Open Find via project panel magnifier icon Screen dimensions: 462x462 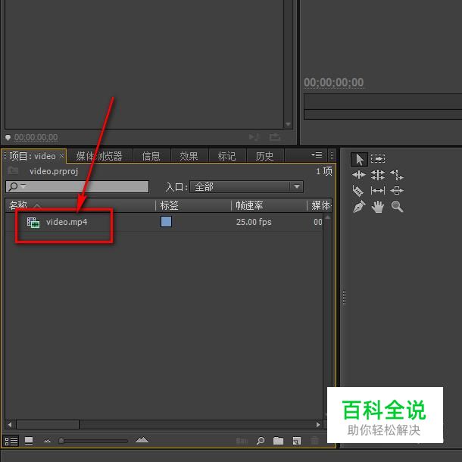pos(261,441)
